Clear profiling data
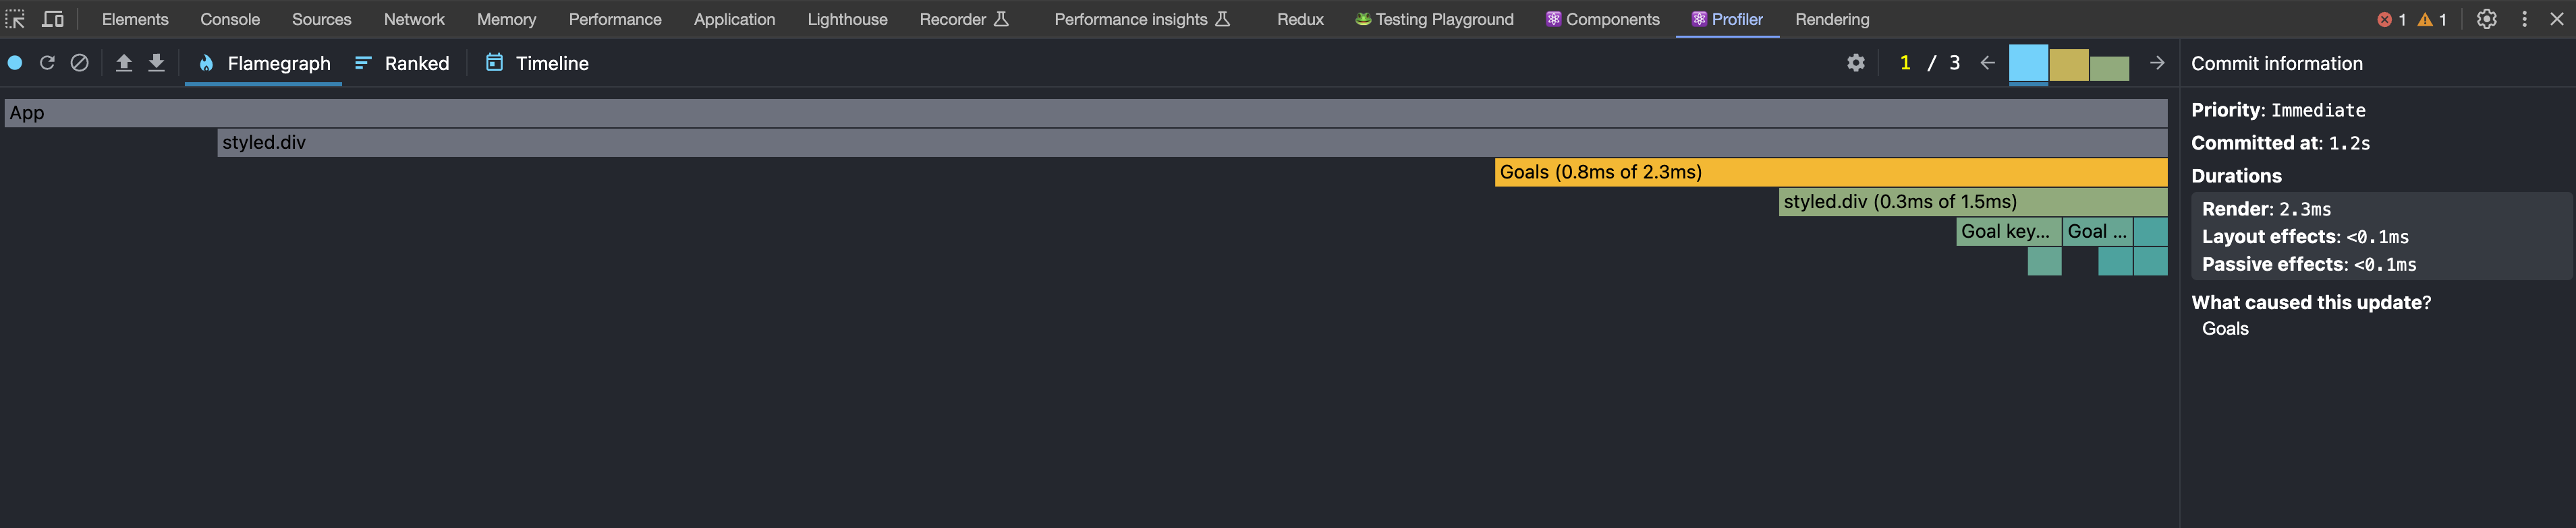This screenshot has height=528, width=2576. pos(80,63)
